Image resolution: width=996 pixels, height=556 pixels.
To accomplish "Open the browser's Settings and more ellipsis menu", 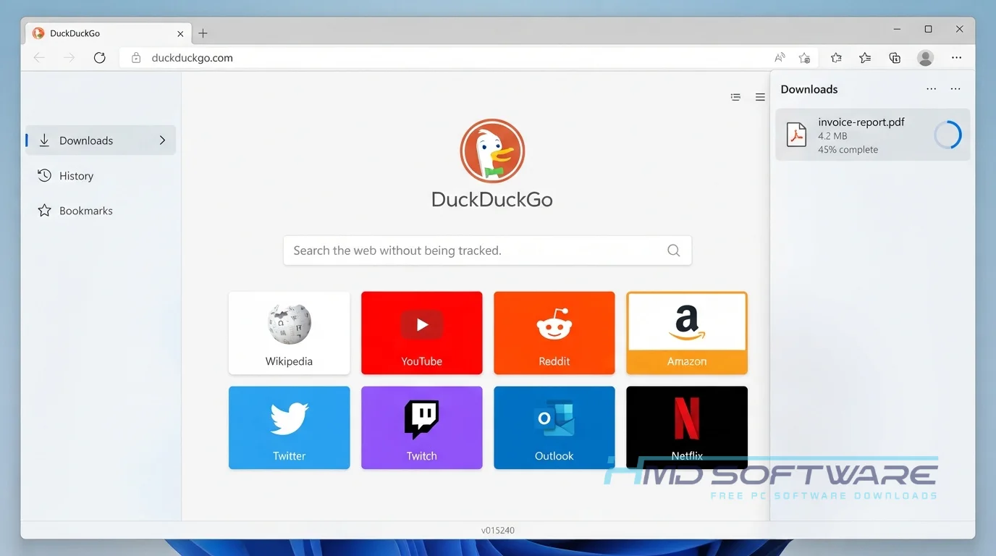I will (x=957, y=58).
